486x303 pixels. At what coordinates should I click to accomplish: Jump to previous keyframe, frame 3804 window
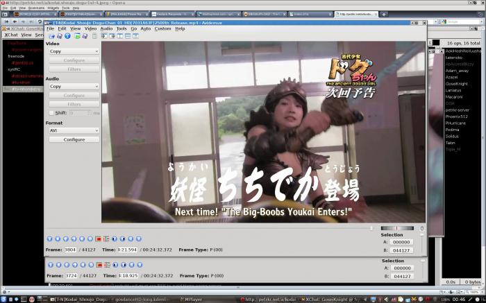tap(82, 239)
